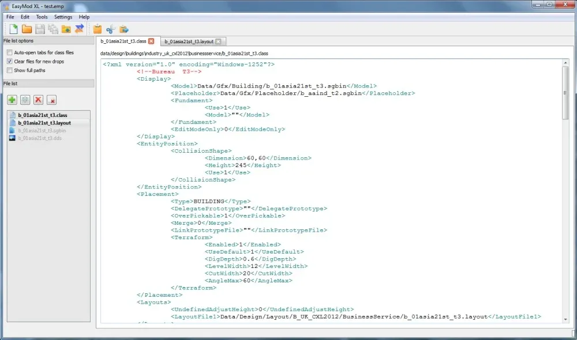Open the Settings menu
This screenshot has height=340, width=577.
pos(63,17)
